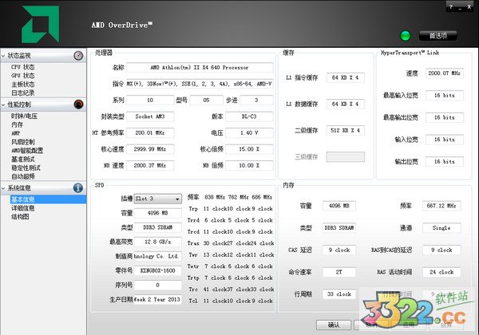Select CPU 状态 in the sidebar
The height and width of the screenshot is (335, 479).
[23, 67]
